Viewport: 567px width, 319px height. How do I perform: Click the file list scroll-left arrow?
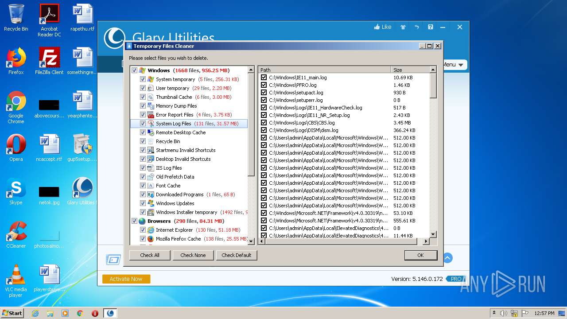click(x=262, y=241)
